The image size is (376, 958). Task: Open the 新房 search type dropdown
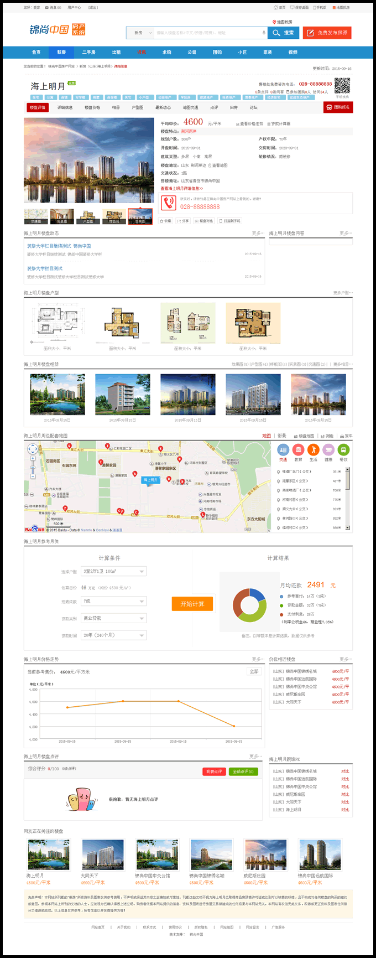click(x=140, y=33)
